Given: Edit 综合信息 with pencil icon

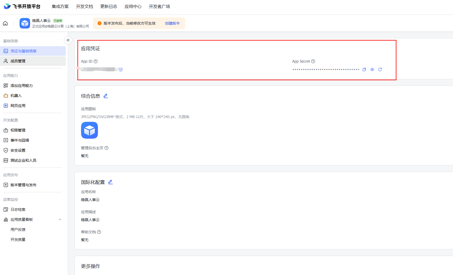Looking at the screenshot, I should point(106,96).
